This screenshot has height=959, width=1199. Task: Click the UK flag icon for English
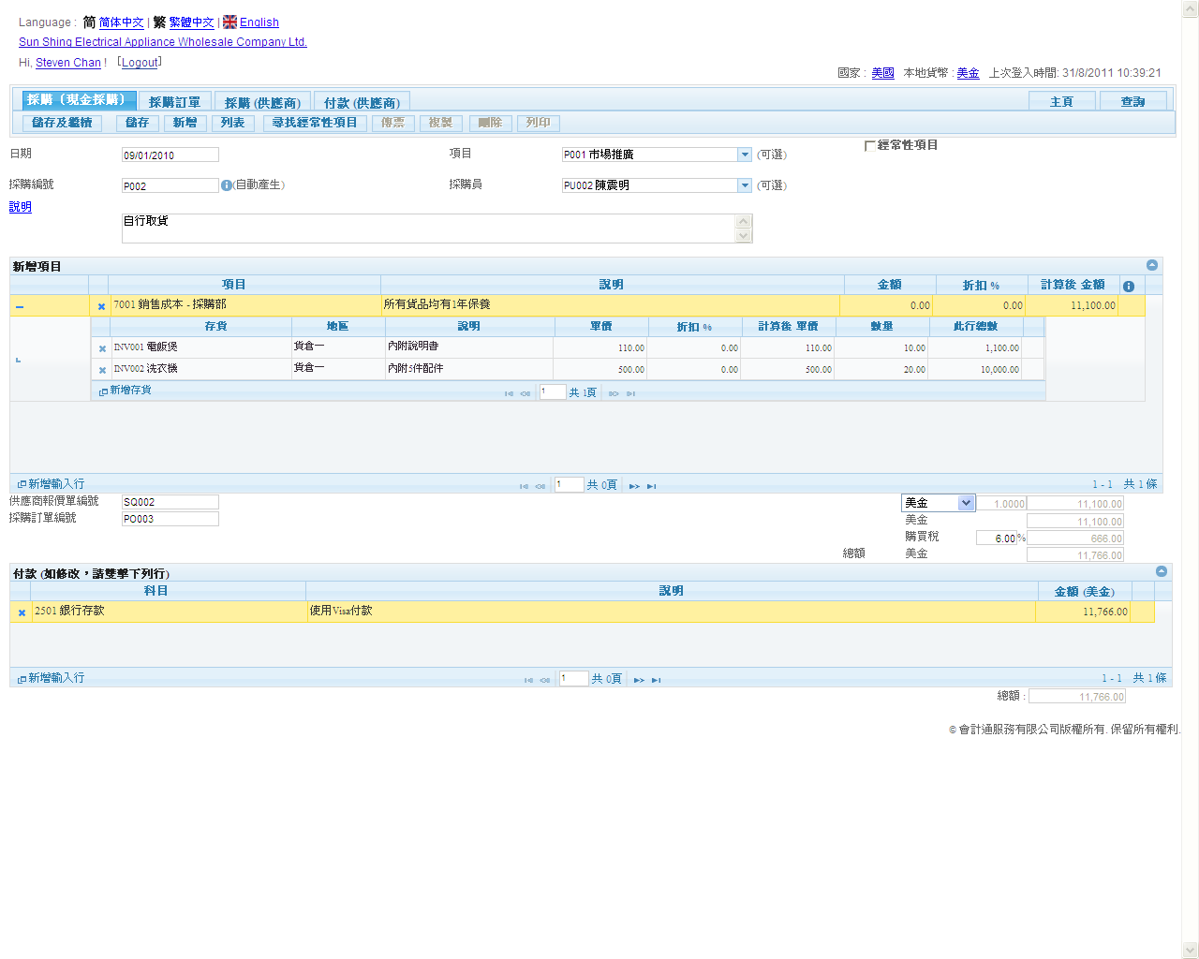tap(229, 22)
